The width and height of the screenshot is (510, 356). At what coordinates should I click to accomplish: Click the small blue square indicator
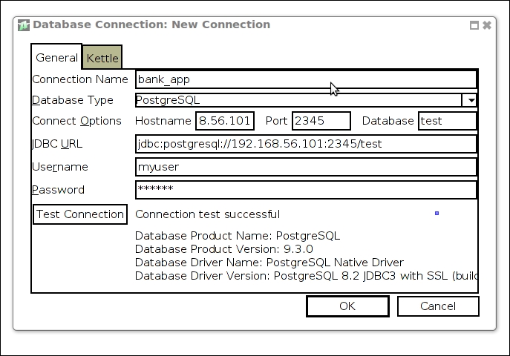click(437, 214)
